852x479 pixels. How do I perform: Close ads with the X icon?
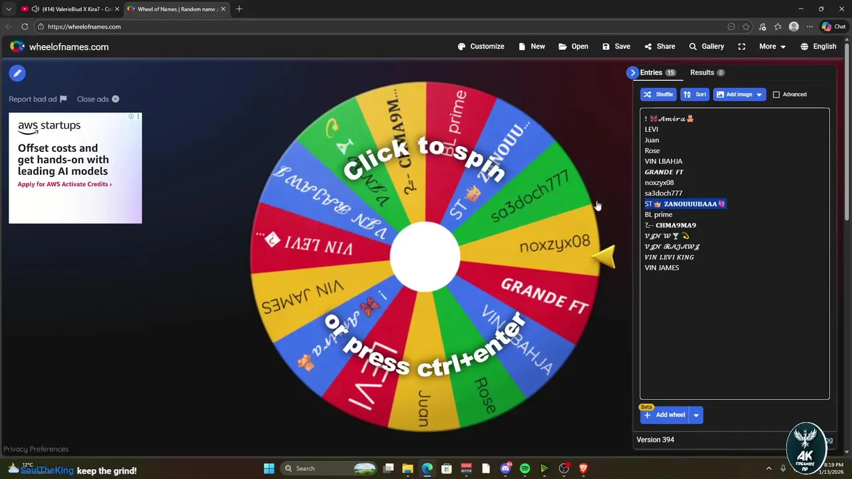pyautogui.click(x=115, y=99)
